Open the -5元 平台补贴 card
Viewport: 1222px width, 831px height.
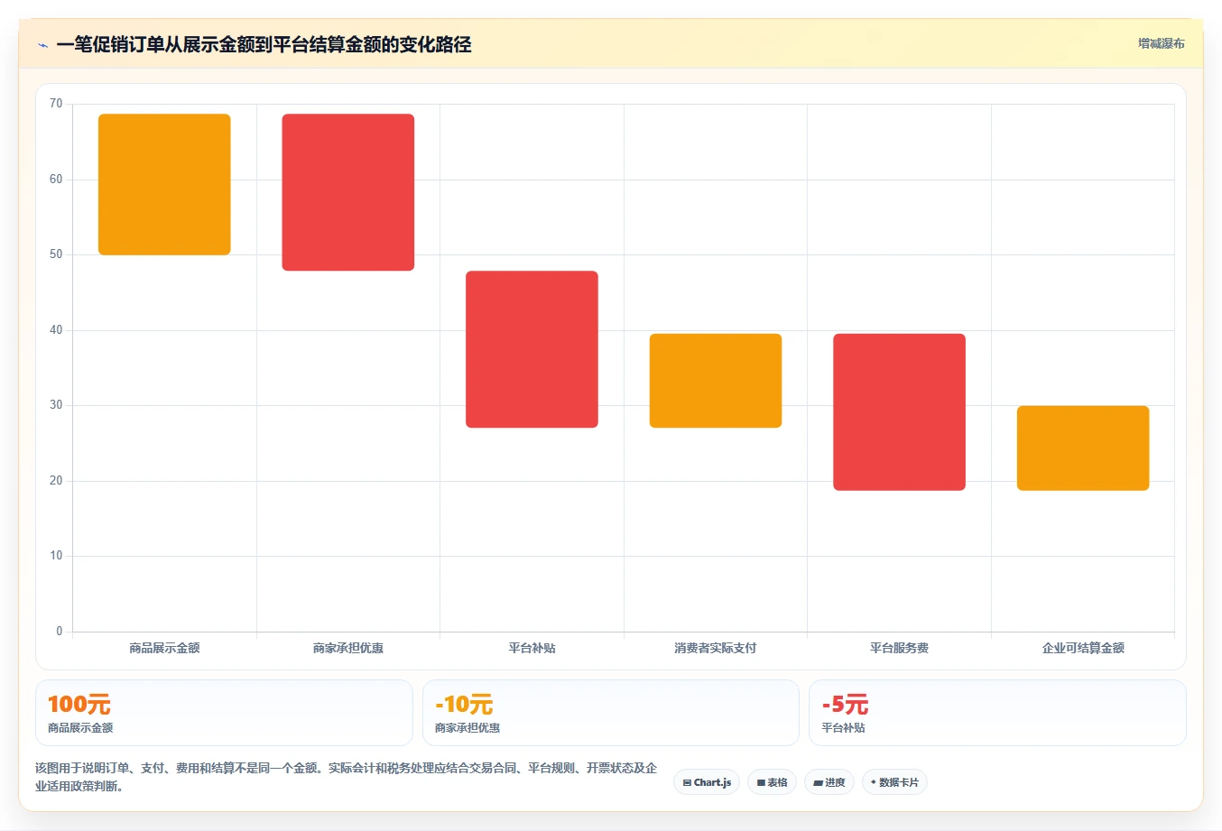pyautogui.click(x=997, y=713)
